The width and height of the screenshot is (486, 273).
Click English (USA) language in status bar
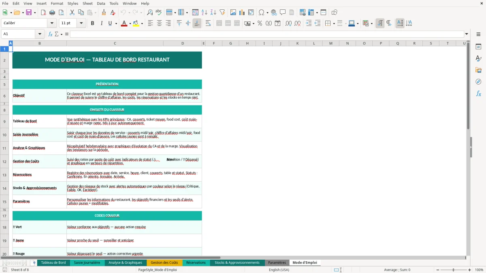279,270
